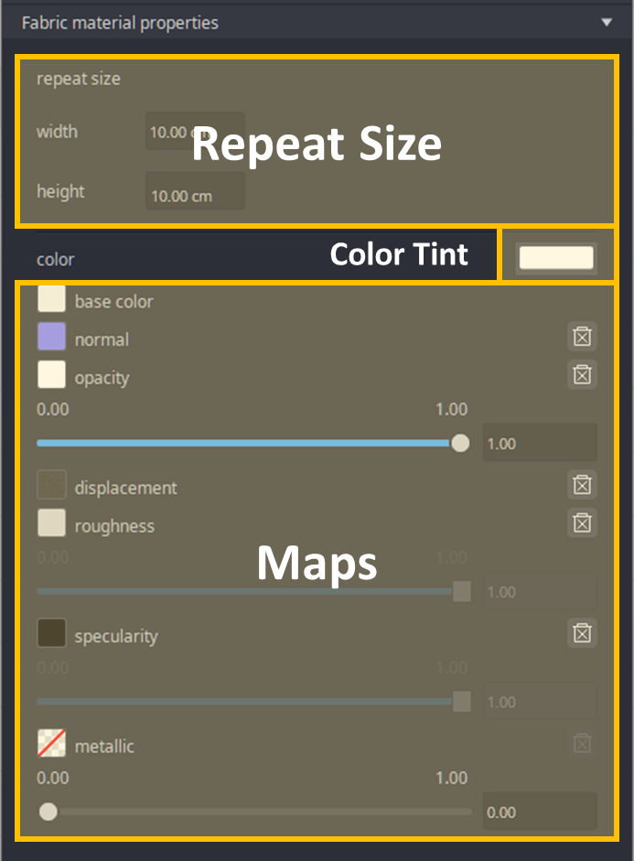Delete the roughness map texture

coord(582,522)
